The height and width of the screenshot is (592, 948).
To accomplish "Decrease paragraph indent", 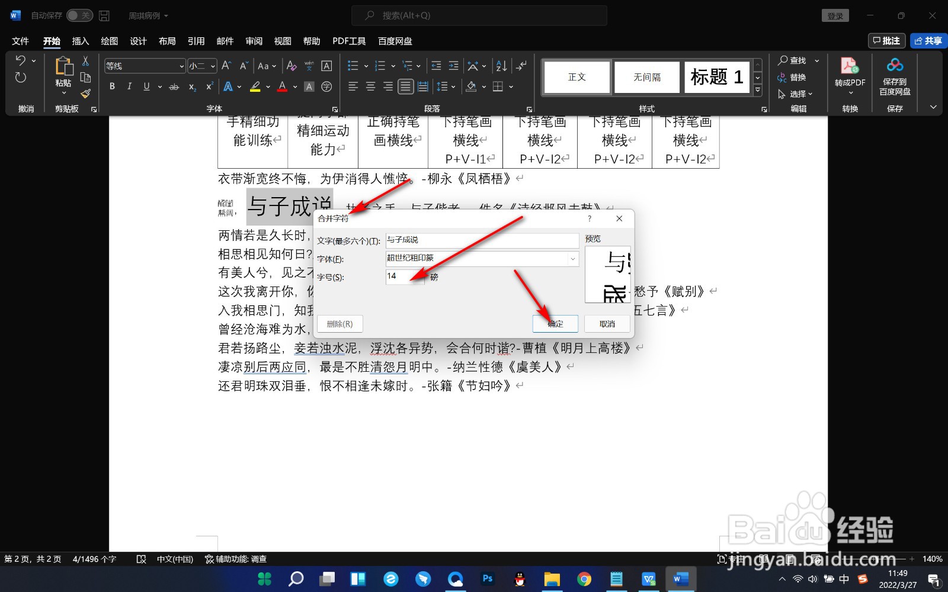I will (437, 66).
